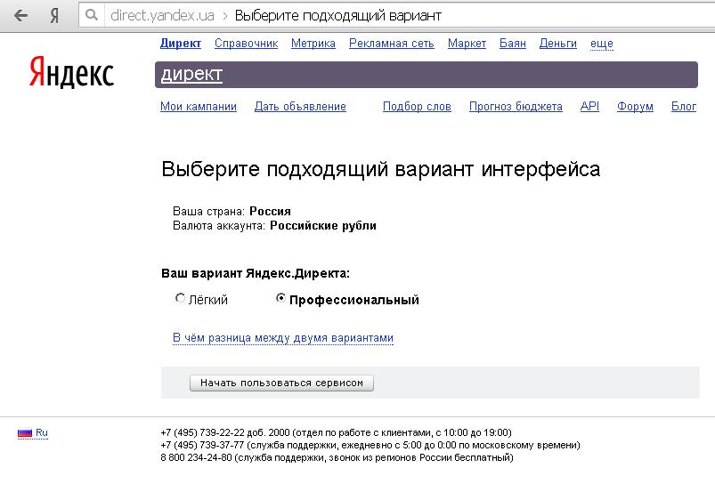Screen dimensions: 715x484
Task: Click the +7 (495) 739-22-22 phone line
Action: (336, 432)
